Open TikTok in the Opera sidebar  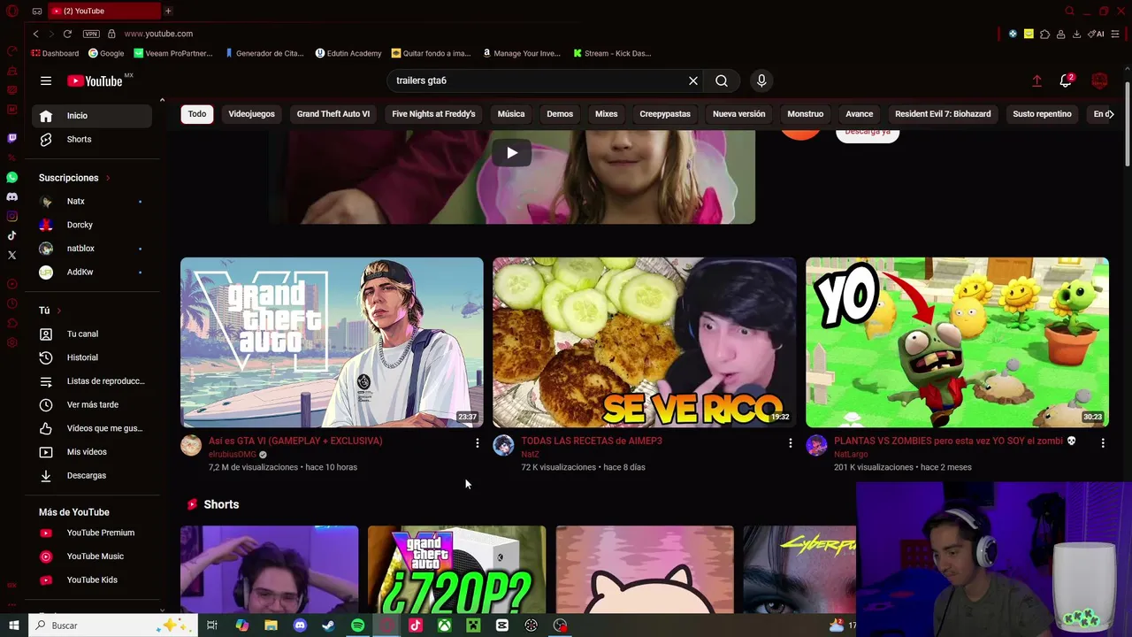11,235
